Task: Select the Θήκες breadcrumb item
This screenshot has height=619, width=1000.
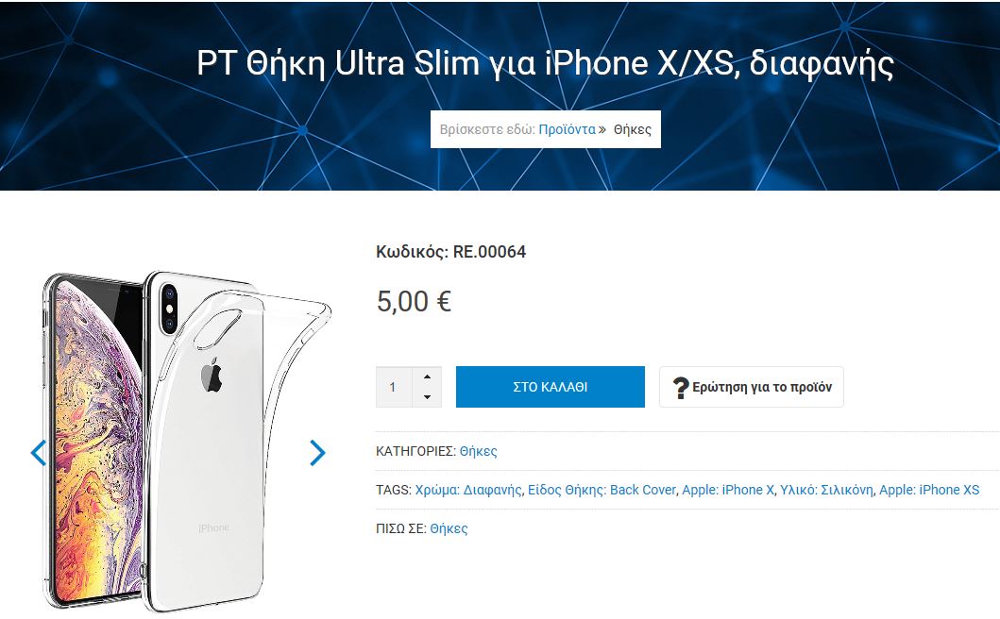Action: [633, 129]
